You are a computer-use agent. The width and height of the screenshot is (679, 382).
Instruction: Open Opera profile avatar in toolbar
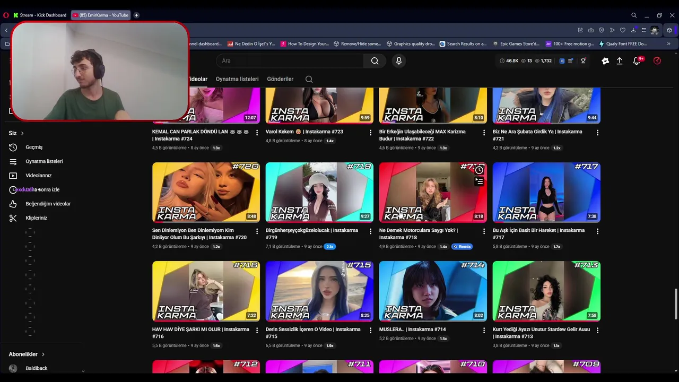tap(655, 30)
